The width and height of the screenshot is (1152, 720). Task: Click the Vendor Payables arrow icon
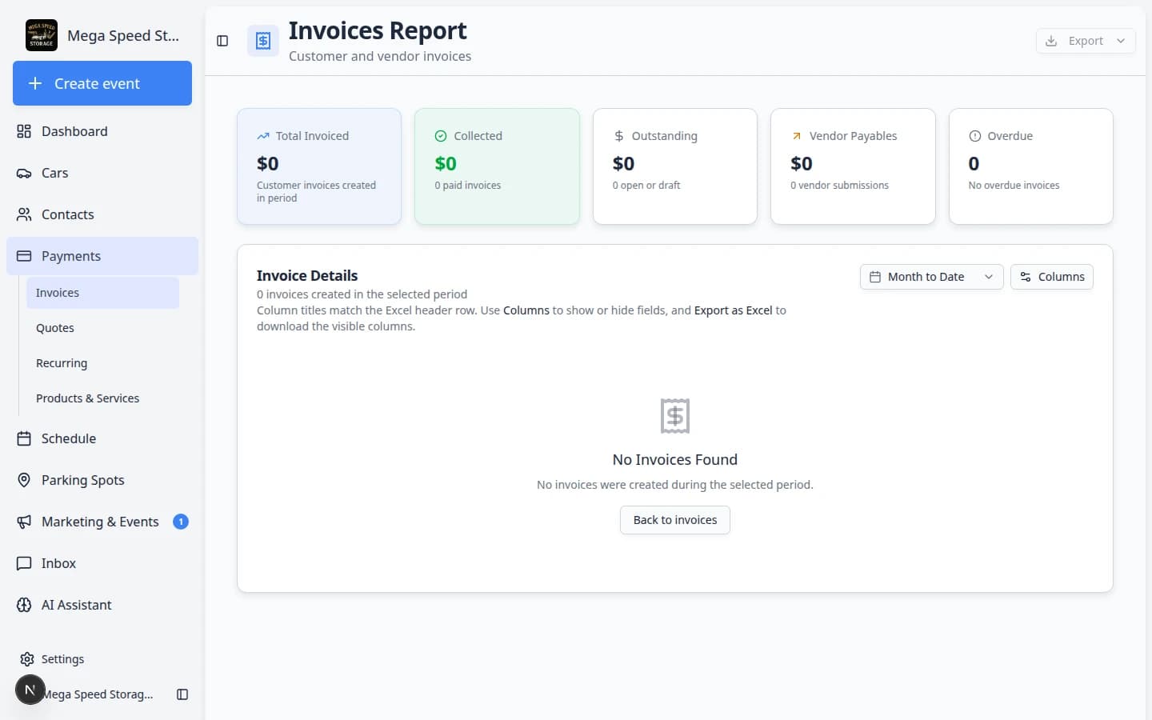pyautogui.click(x=797, y=136)
